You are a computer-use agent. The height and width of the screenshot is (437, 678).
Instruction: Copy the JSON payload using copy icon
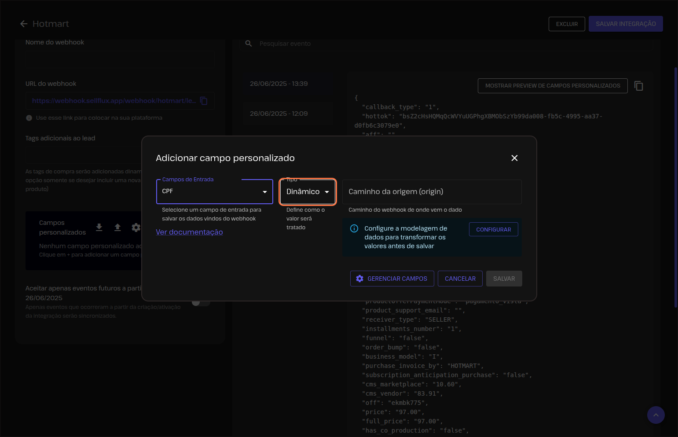[x=638, y=86]
